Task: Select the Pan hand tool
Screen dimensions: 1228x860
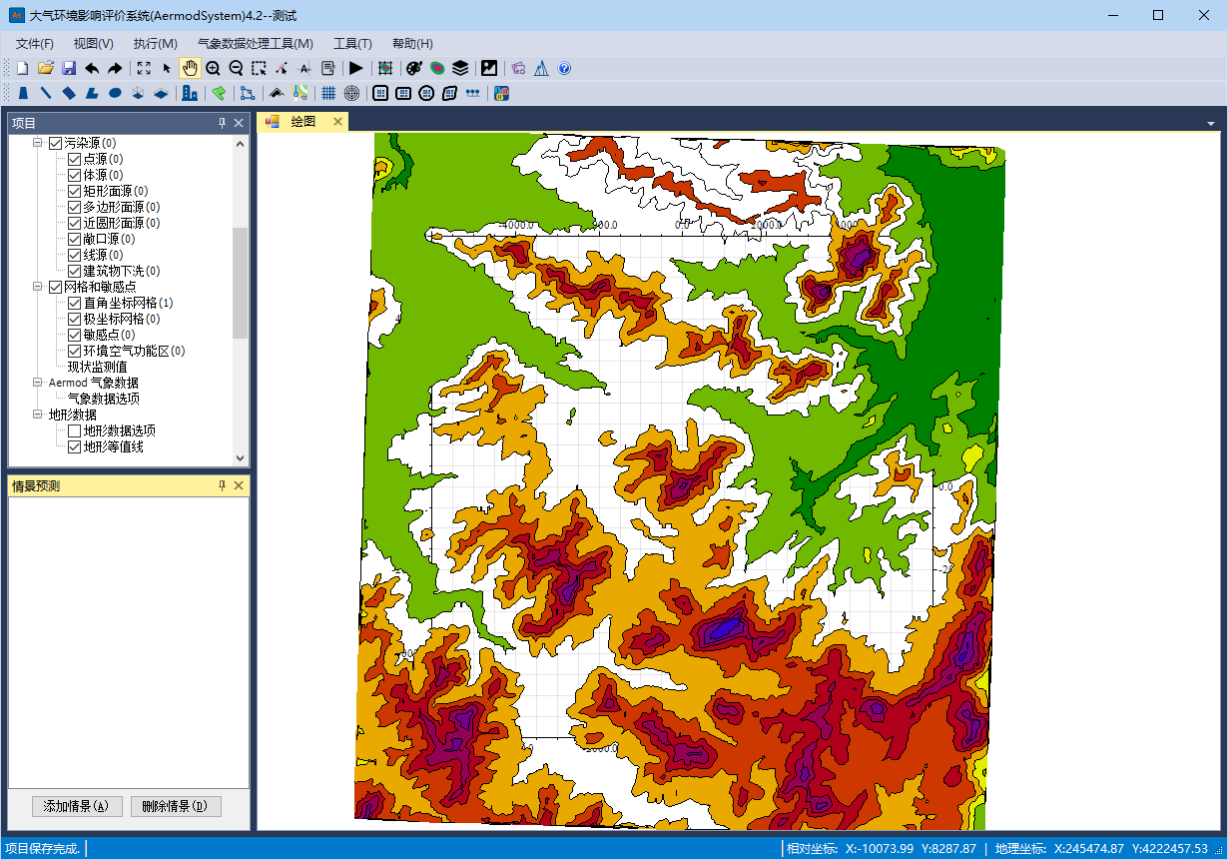Action: tap(190, 68)
